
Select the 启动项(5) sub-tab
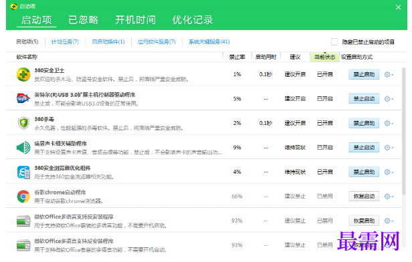pyautogui.click(x=27, y=41)
